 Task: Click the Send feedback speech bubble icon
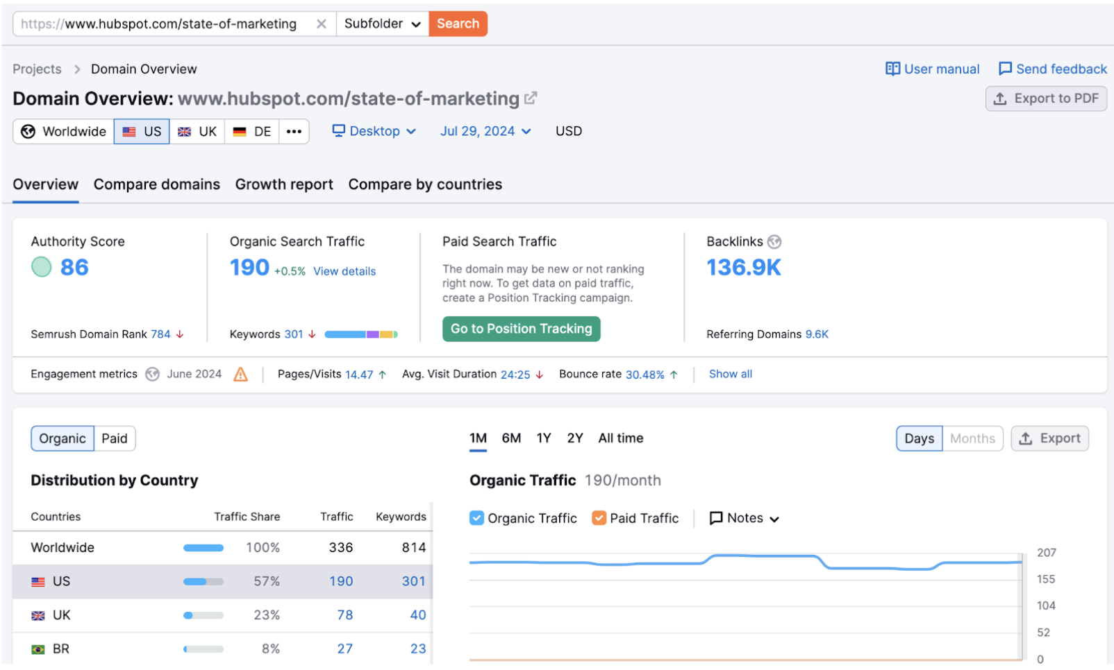[x=1005, y=69]
